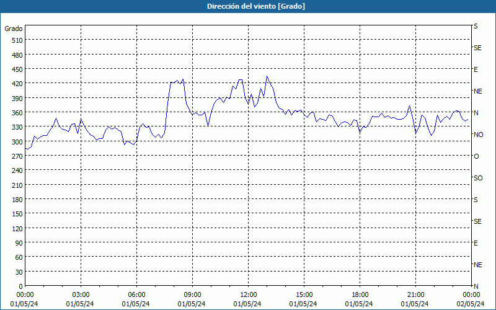
Task: Click the "SO" compass label
Action: (478, 178)
